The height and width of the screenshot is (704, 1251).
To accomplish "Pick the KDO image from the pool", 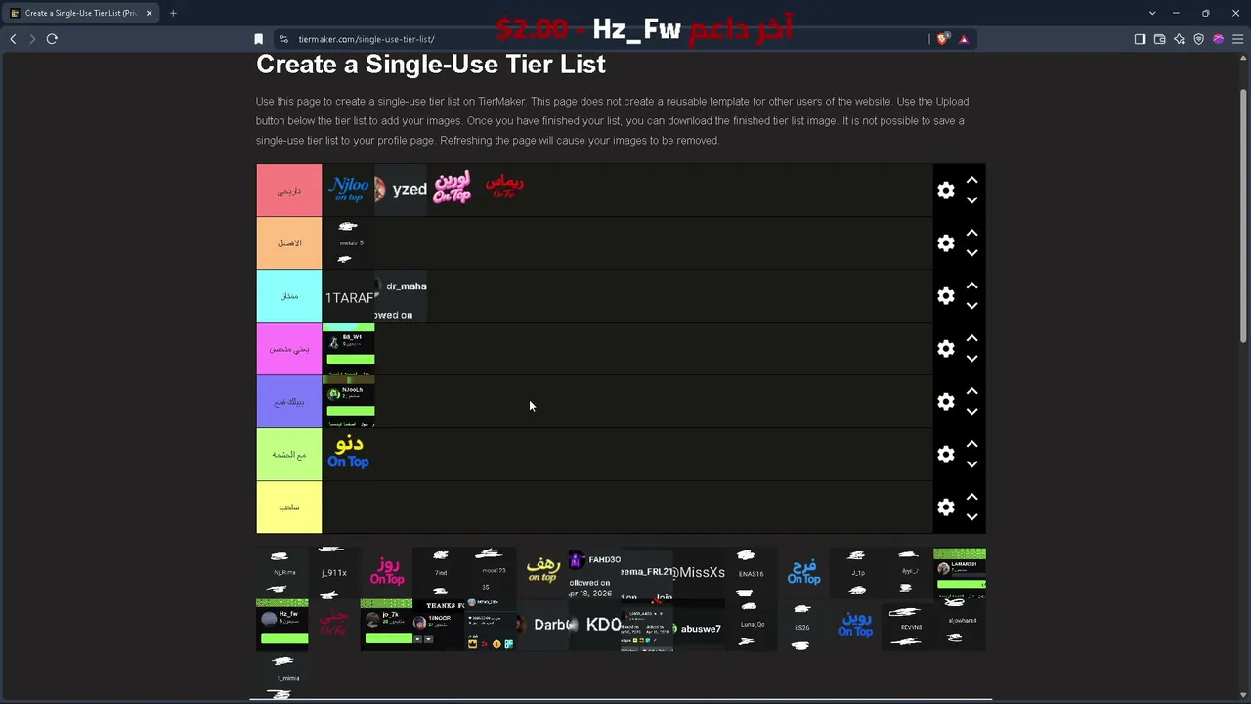I will click(594, 625).
